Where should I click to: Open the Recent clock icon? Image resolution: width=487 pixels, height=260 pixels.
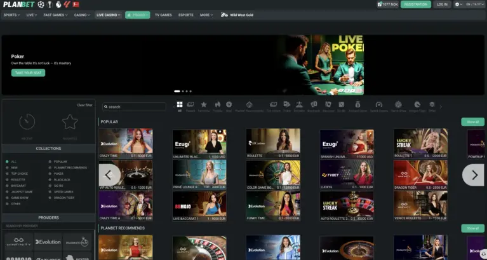pyautogui.click(x=27, y=121)
